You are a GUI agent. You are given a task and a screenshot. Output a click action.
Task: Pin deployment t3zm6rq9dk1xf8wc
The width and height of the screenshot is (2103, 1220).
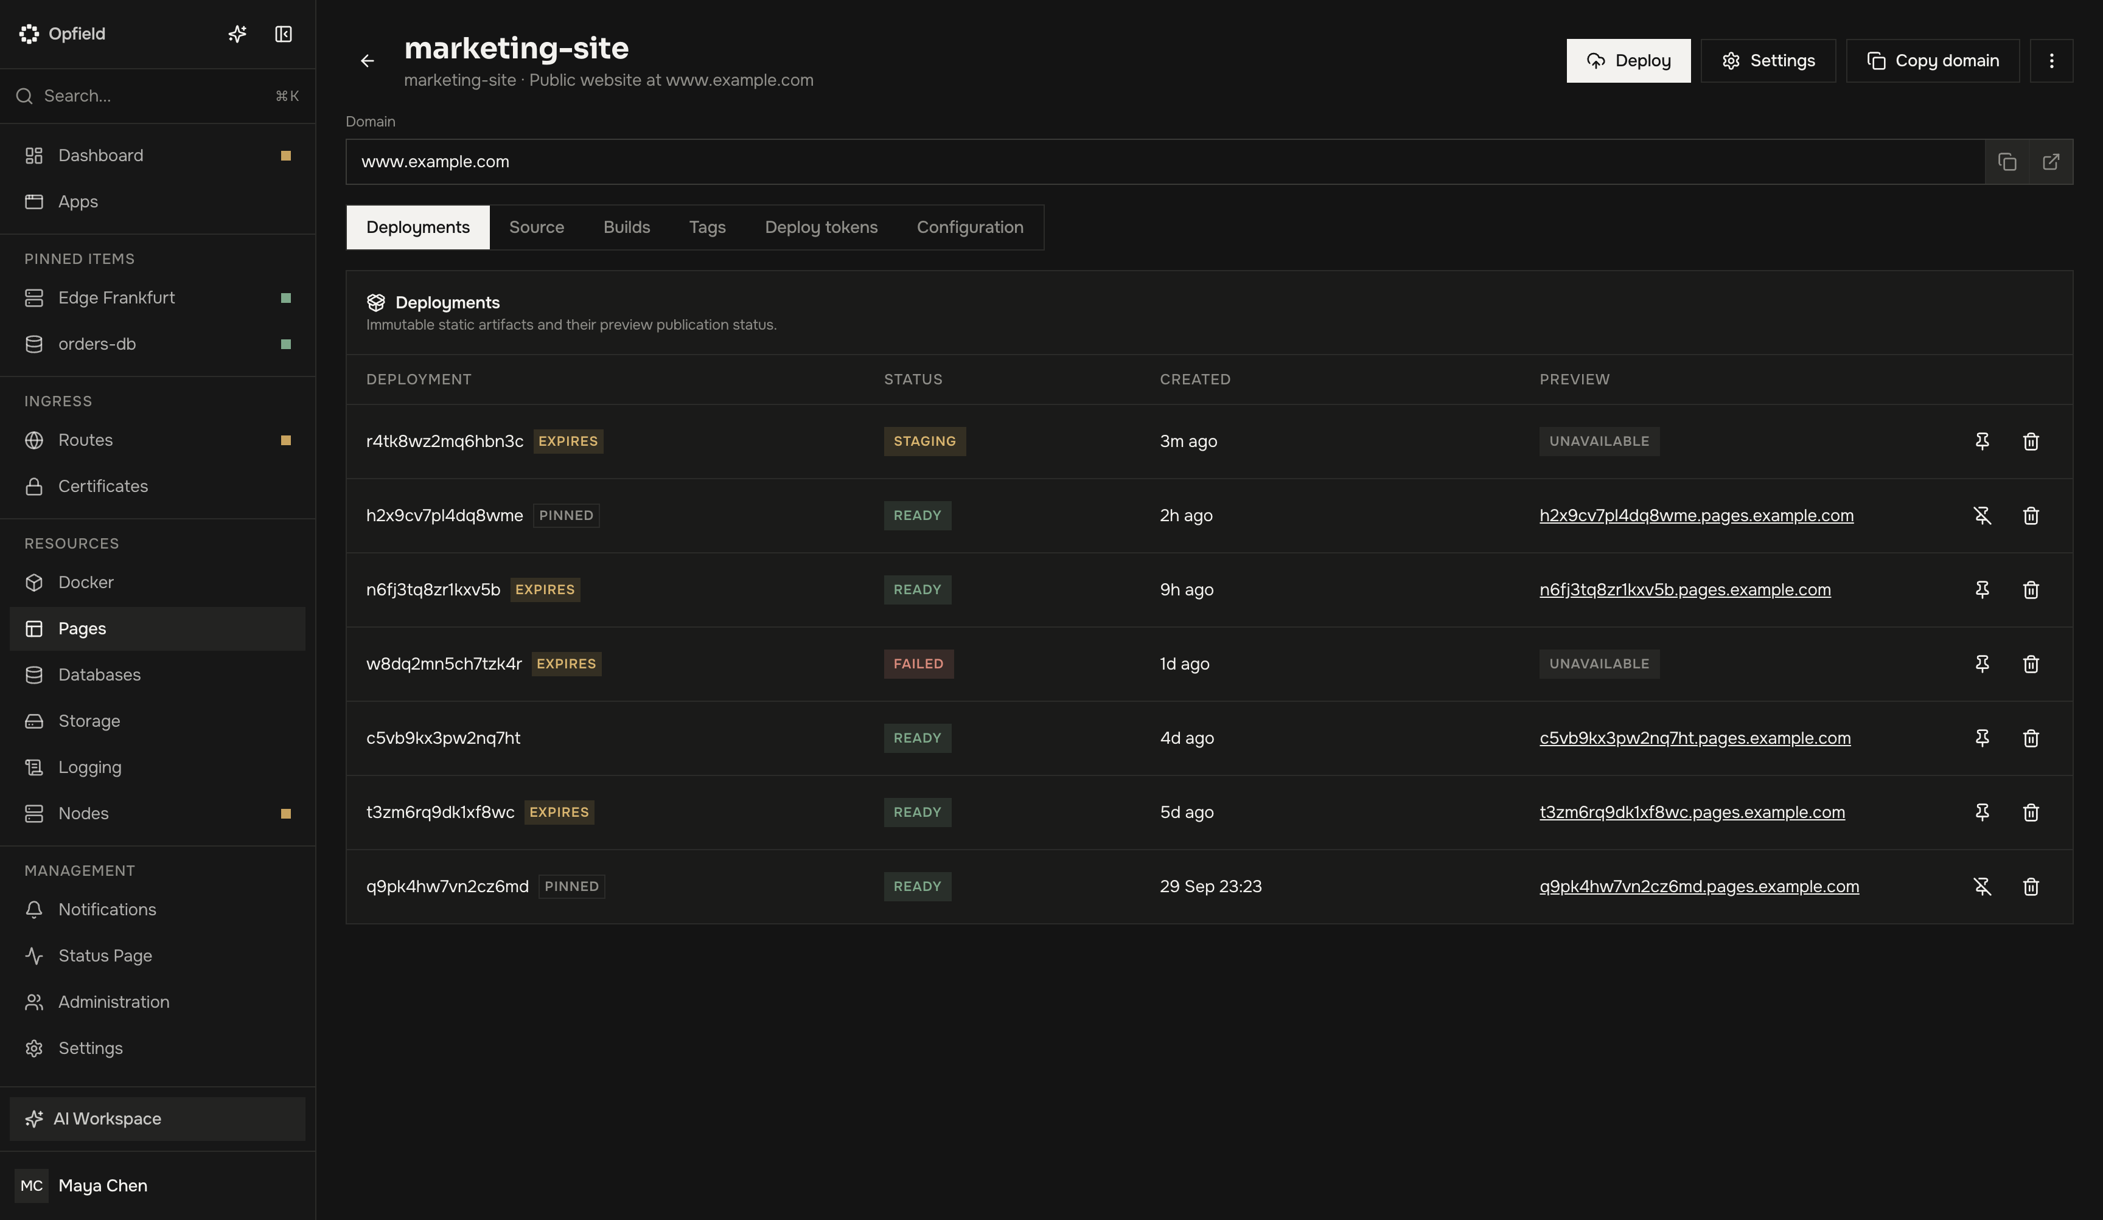(x=1982, y=813)
